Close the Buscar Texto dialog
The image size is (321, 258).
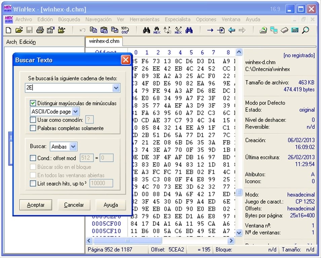(126, 60)
